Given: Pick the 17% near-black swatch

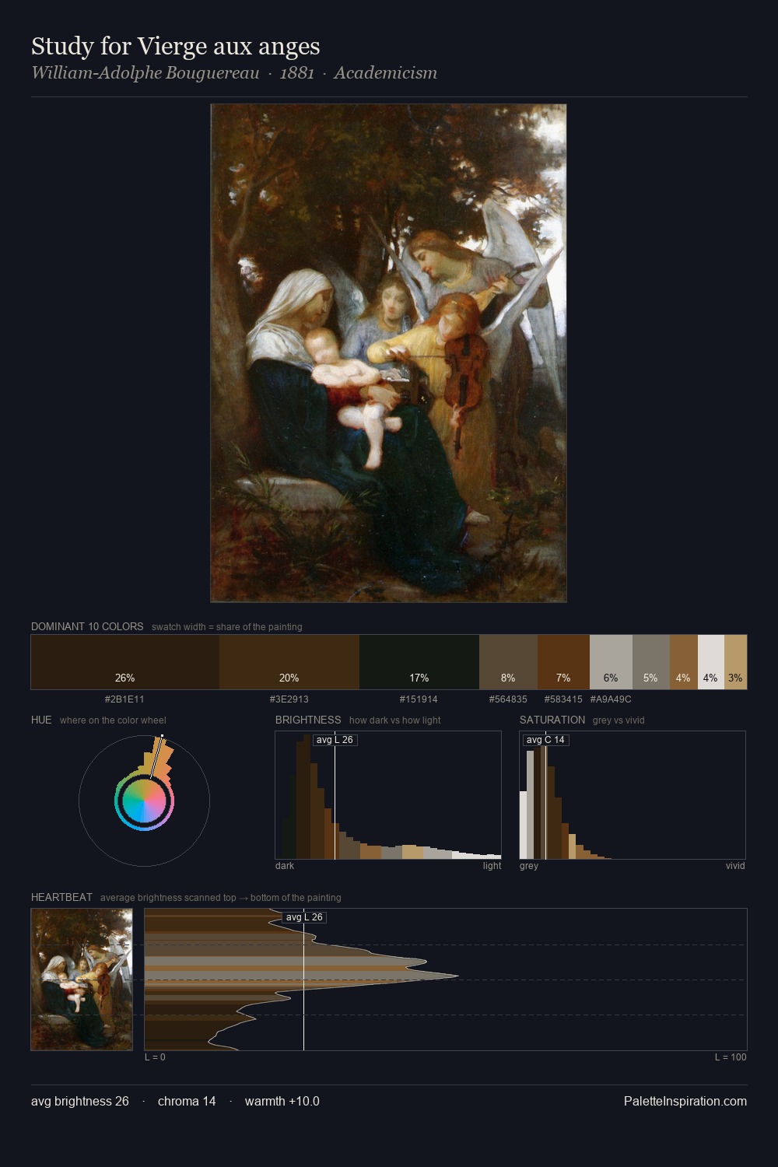Looking at the screenshot, I should pos(419,662).
